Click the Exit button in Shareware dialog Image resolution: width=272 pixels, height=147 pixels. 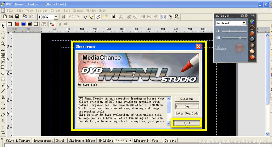tap(187, 123)
